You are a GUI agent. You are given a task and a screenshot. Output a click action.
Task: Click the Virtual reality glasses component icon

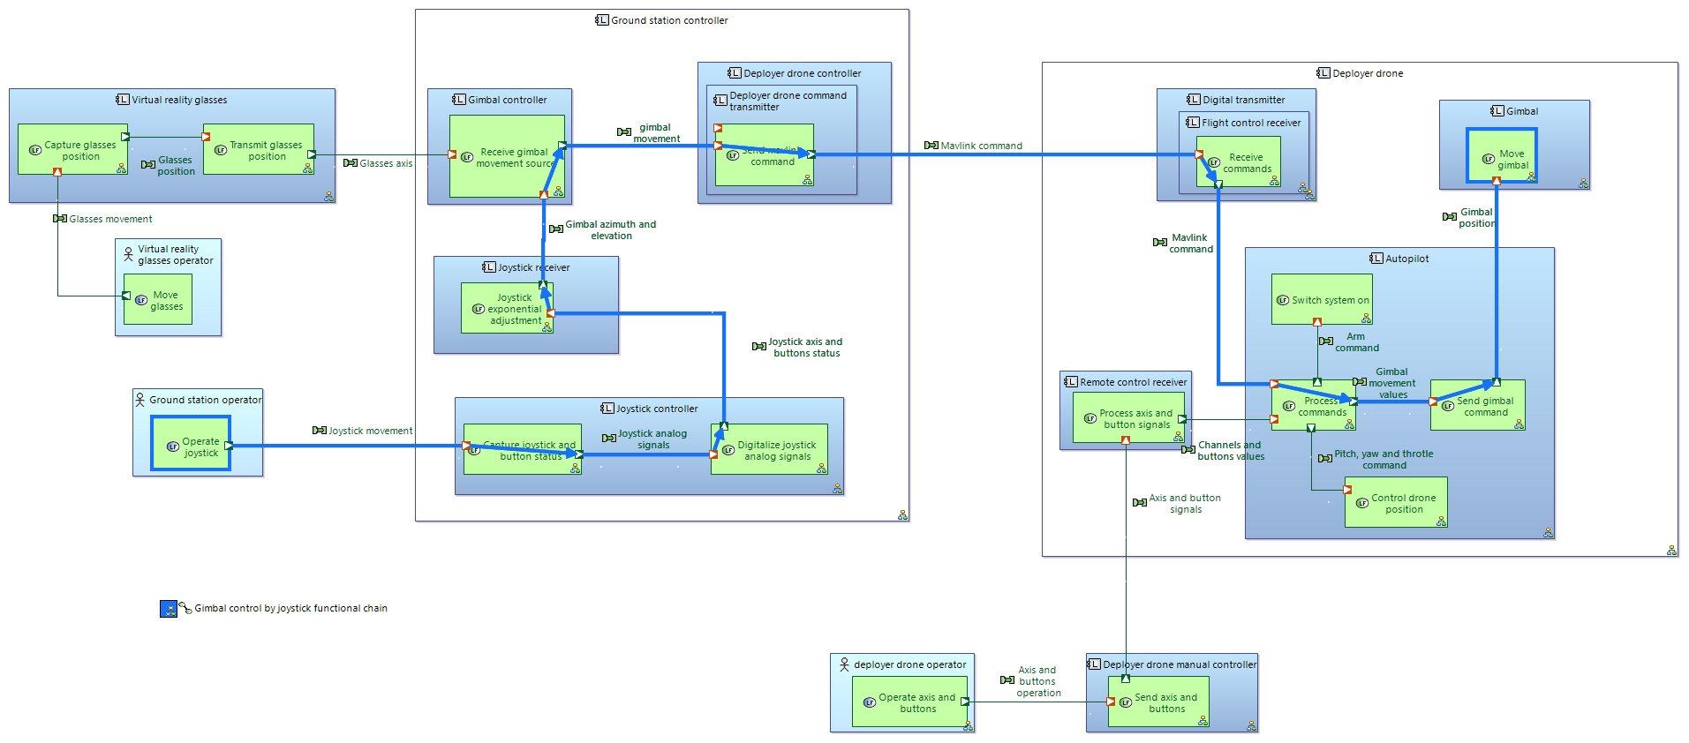(x=123, y=100)
